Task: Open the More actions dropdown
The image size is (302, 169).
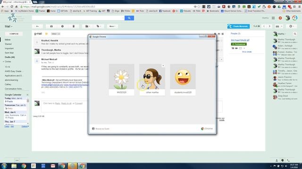Action: 112,26
